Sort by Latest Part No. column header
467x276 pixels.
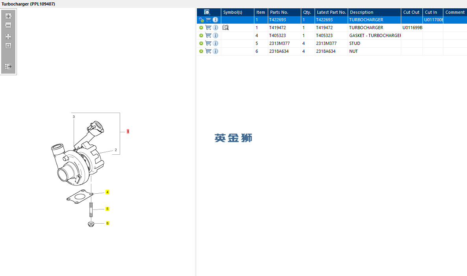pos(331,12)
